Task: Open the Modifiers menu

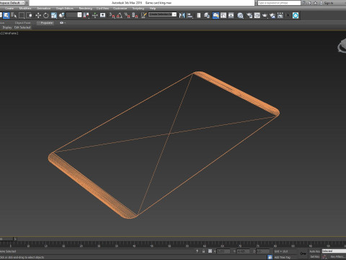Action: 25,9
